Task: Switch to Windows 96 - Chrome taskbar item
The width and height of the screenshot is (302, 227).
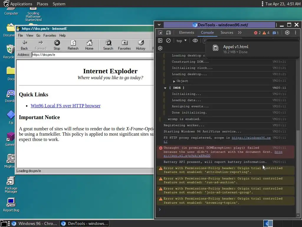Action: click(34, 223)
